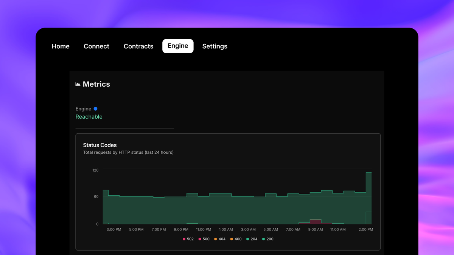Viewport: 454px width, 255px height.
Task: Click the 400 legend color marker
Action: [231, 239]
